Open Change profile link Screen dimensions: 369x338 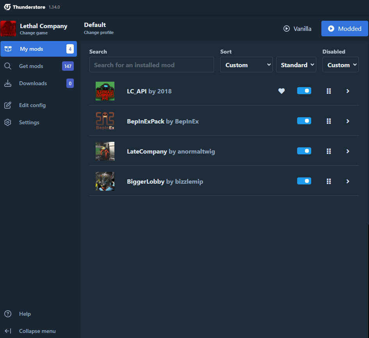99,32
